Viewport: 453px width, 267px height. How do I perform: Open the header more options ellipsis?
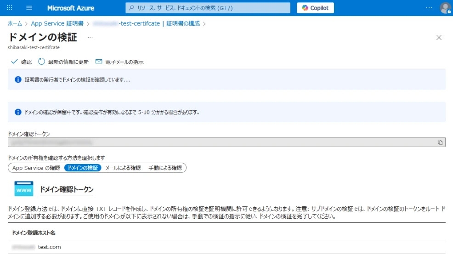click(x=429, y=8)
